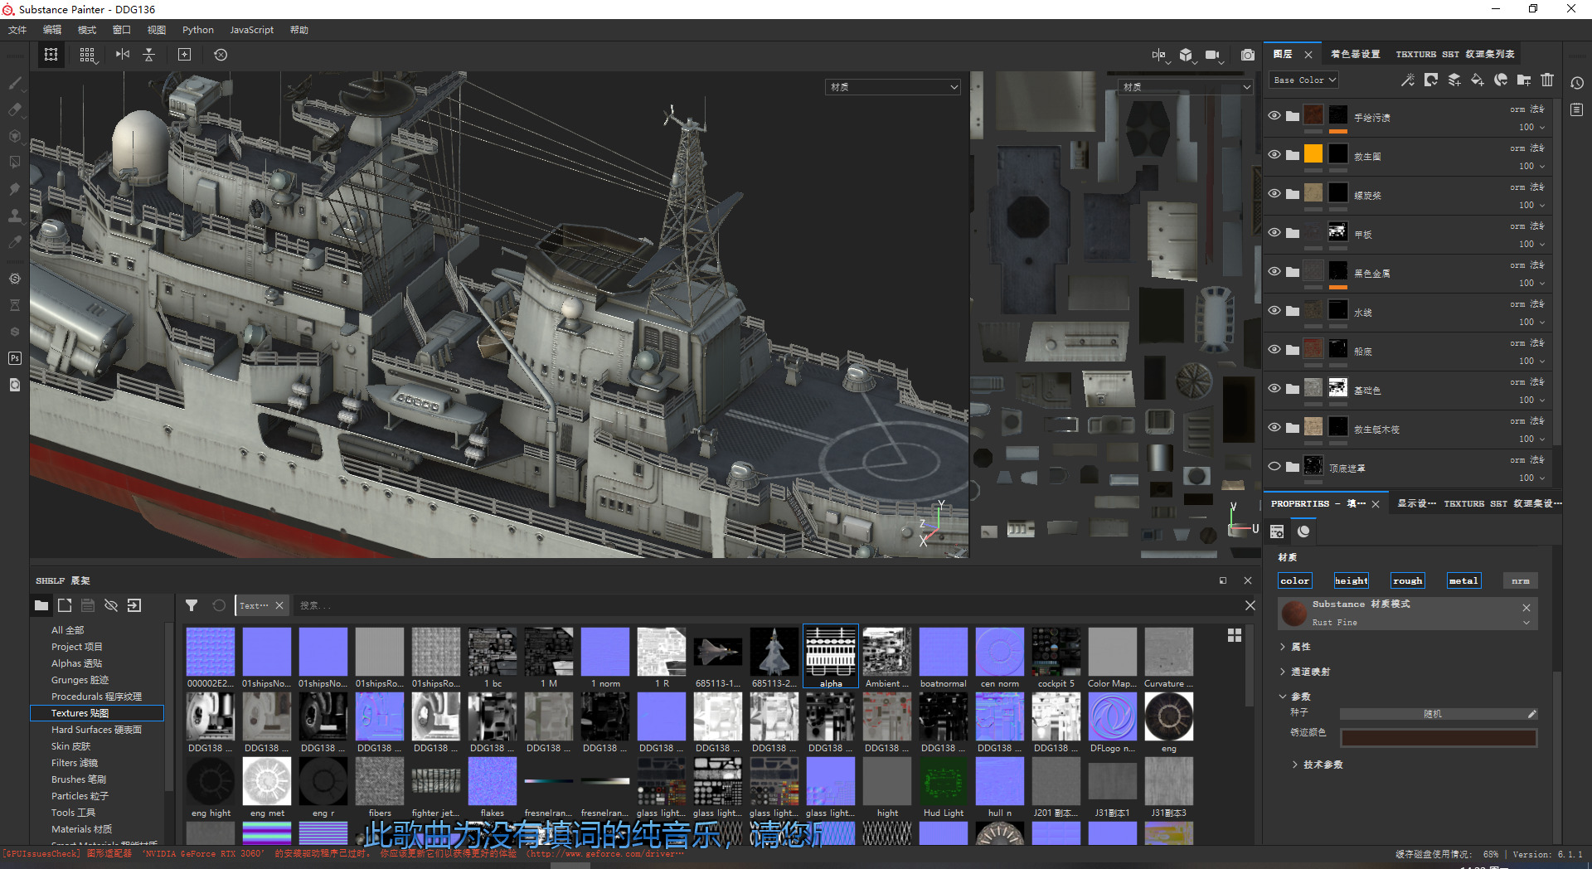
Task: Open the Python menu
Action: pyautogui.click(x=198, y=30)
